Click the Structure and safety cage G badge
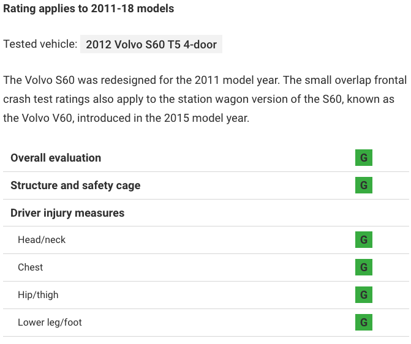Viewport: 411px width, 344px height. click(363, 185)
